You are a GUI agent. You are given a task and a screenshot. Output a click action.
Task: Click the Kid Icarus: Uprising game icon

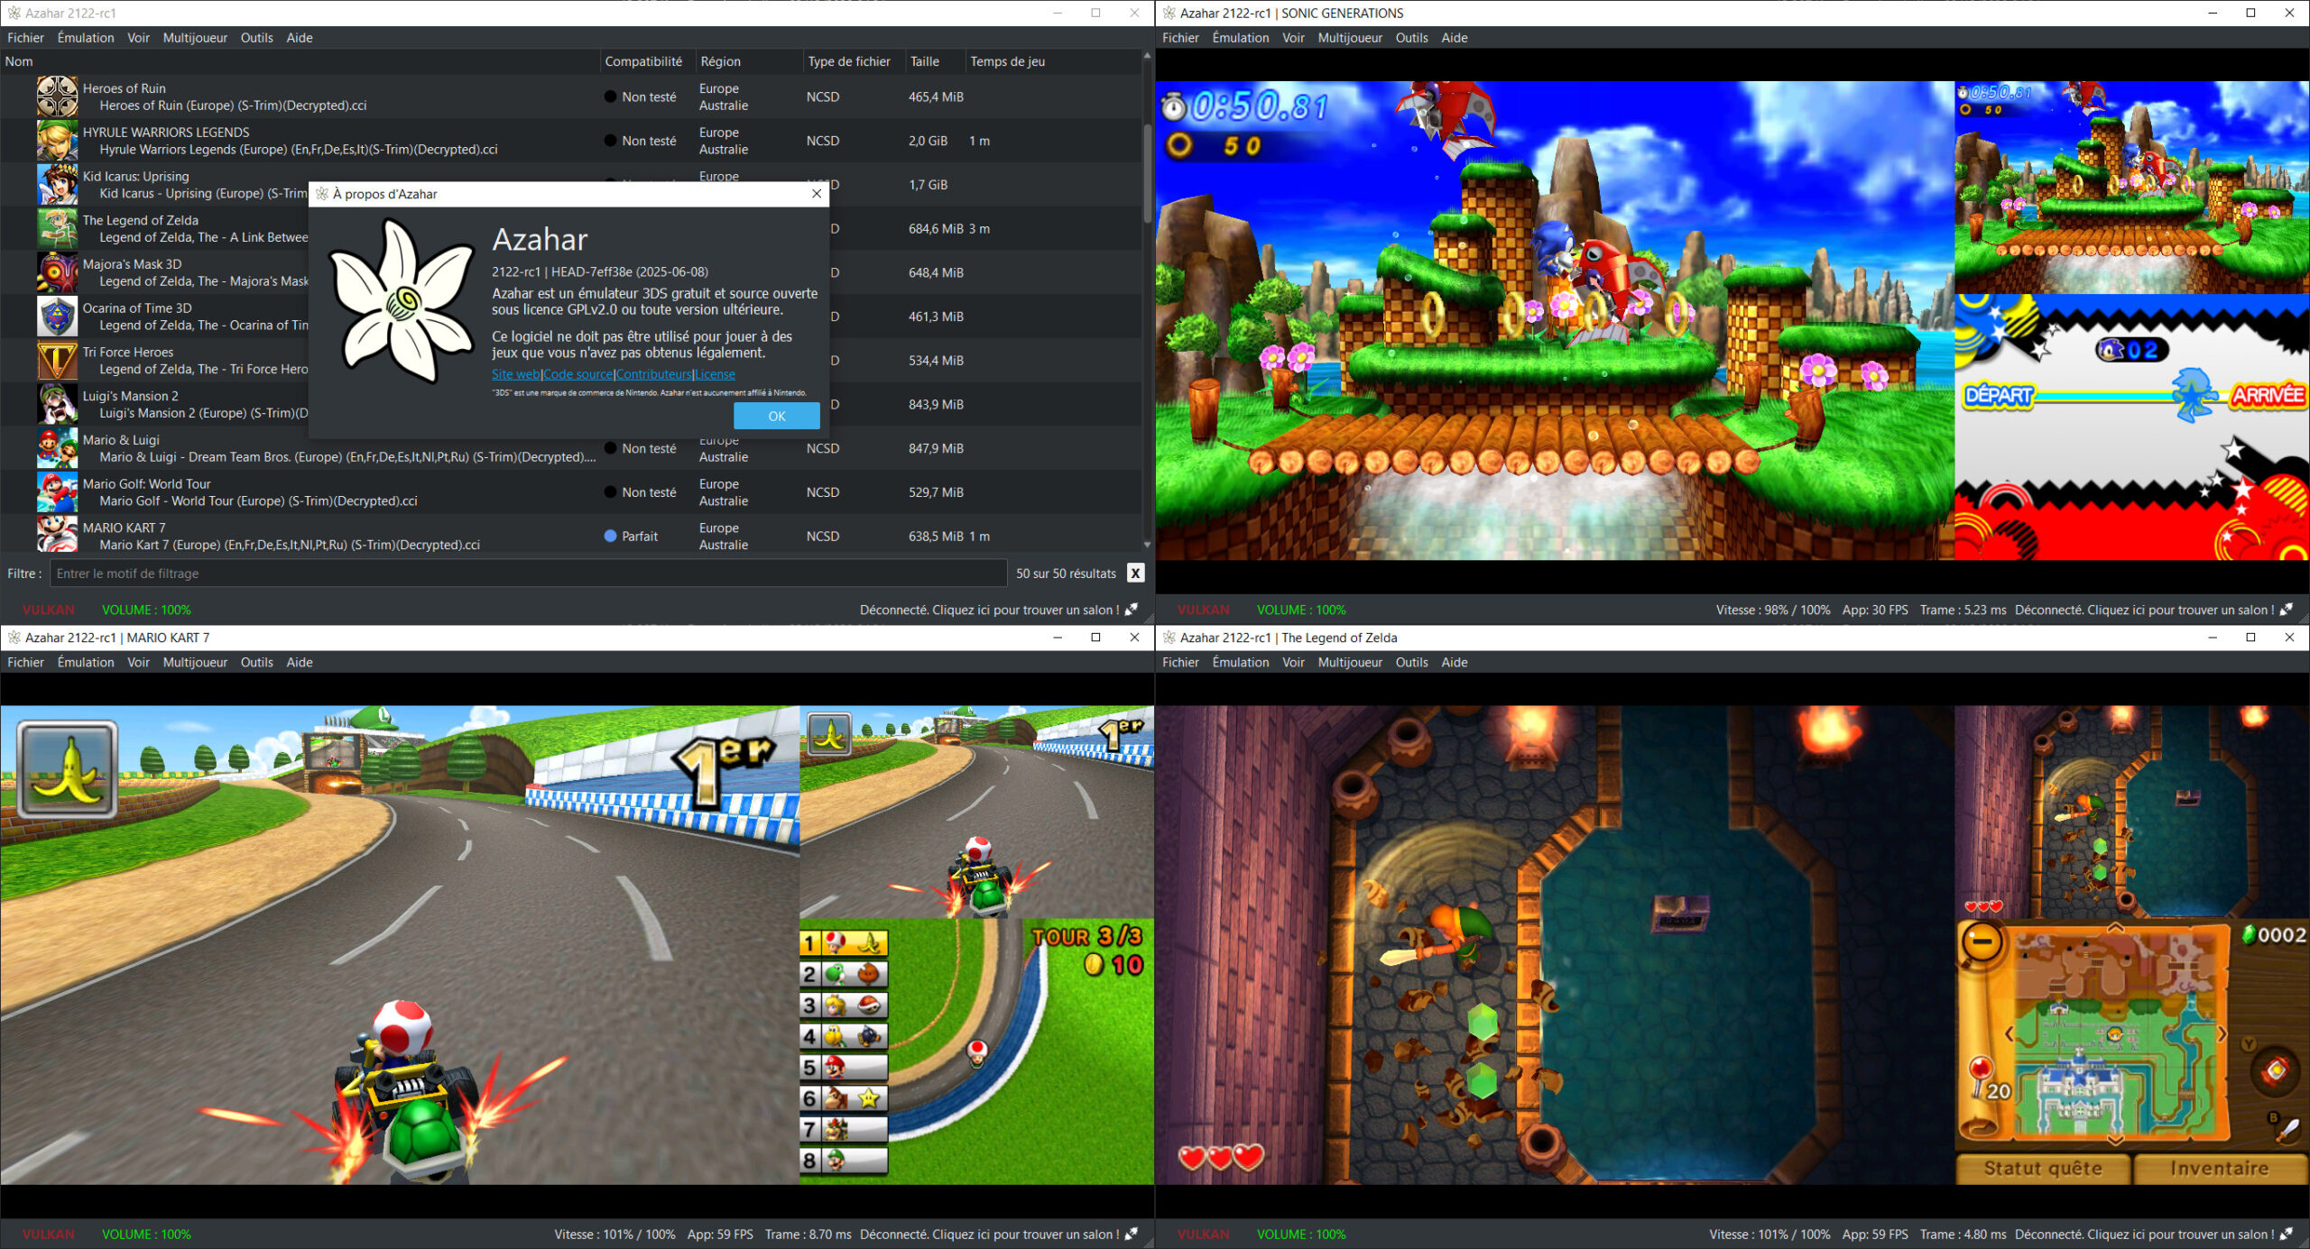pyautogui.click(x=57, y=185)
